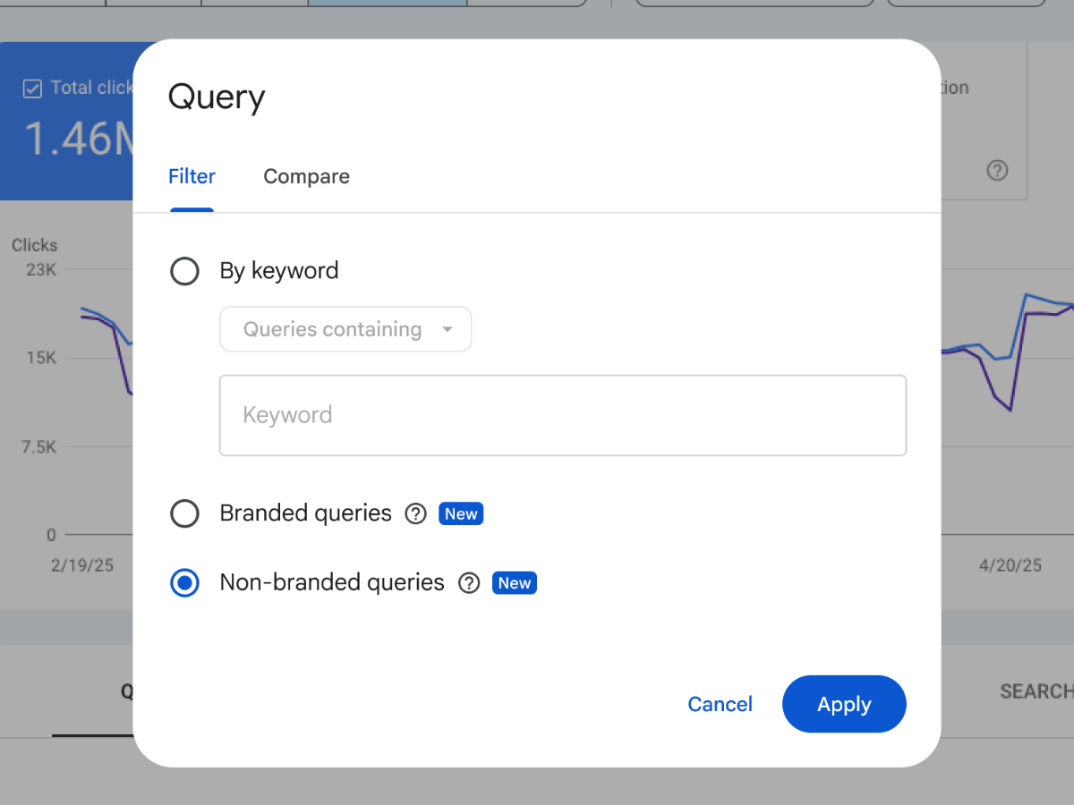Viewport: 1074px width, 805px height.
Task: Open the Non-branded queries help tooltip
Action: point(468,583)
